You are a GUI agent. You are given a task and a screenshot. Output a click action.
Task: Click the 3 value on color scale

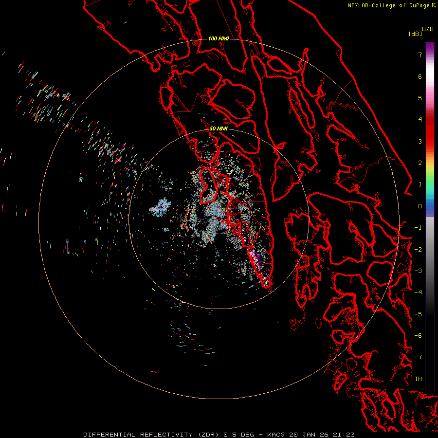[420, 141]
